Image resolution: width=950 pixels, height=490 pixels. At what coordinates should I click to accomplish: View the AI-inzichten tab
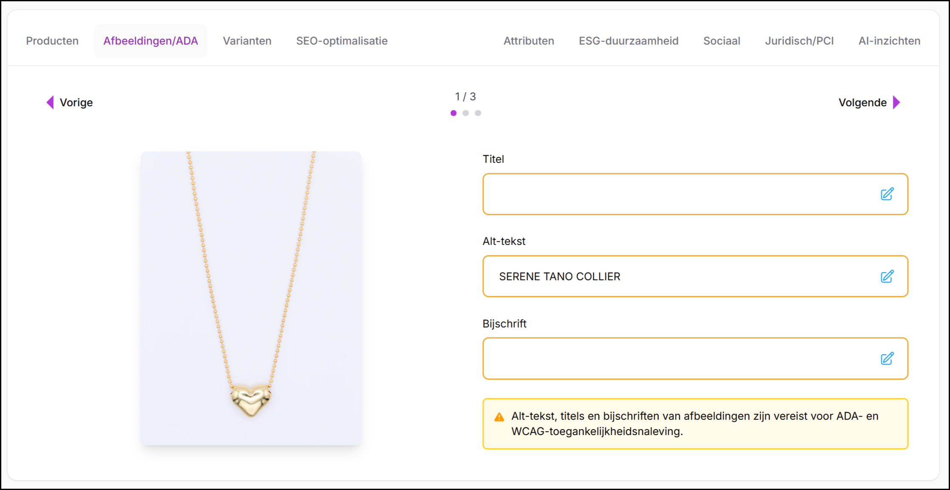pos(889,41)
